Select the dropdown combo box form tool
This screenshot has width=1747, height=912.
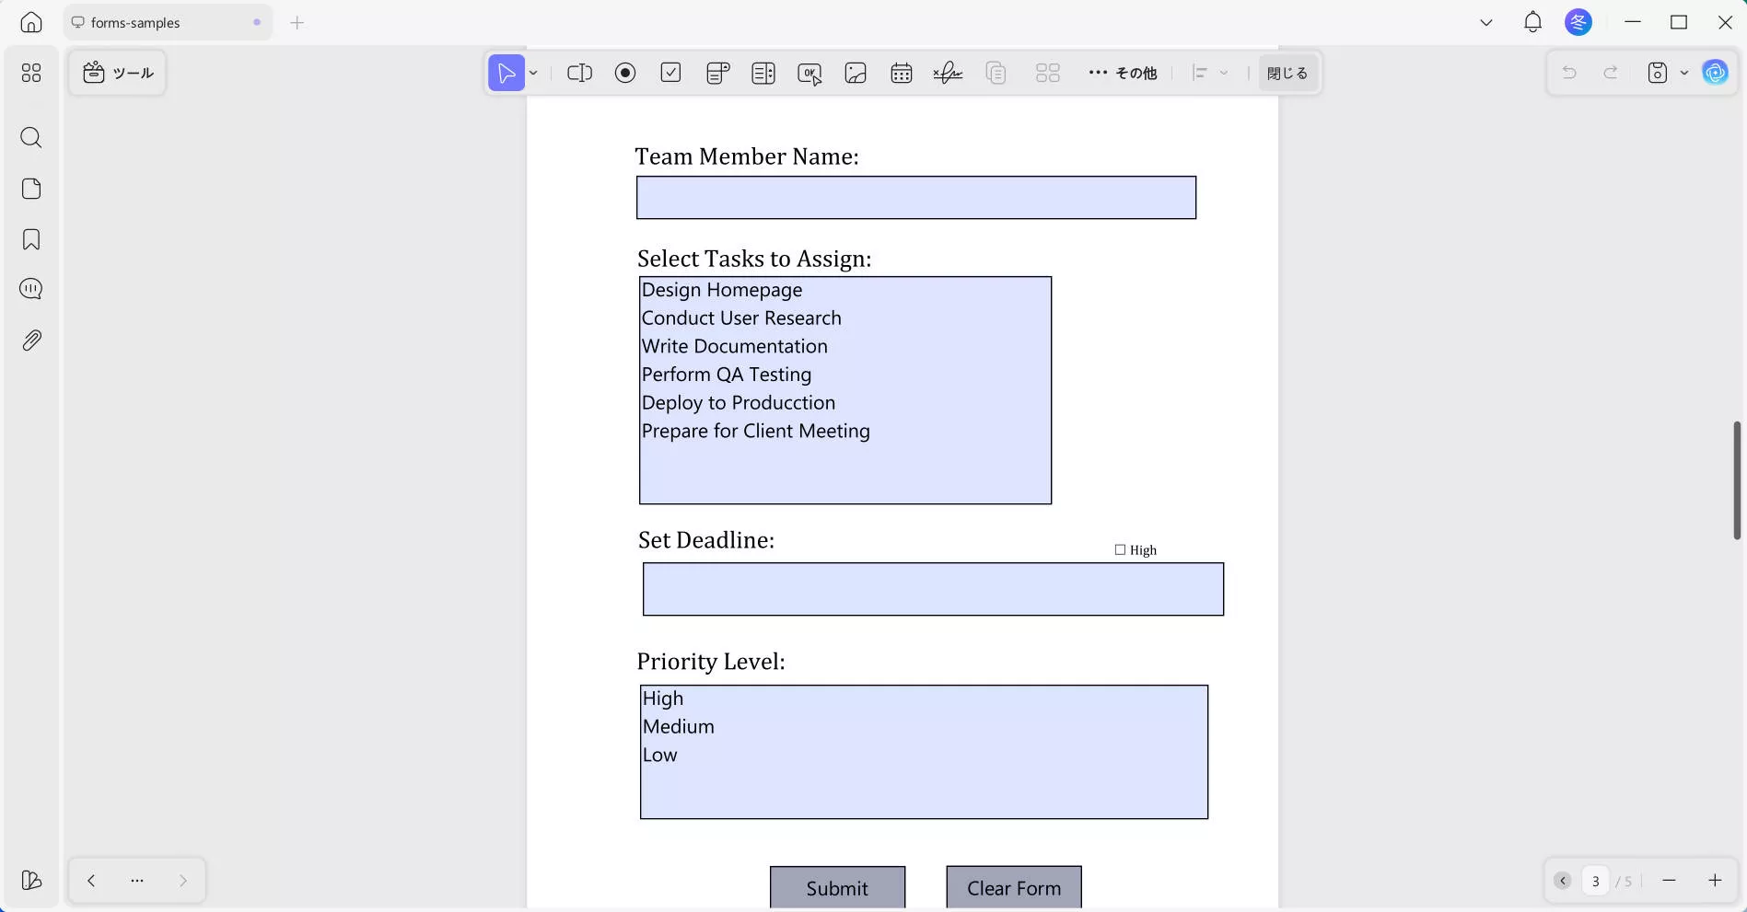[718, 73]
